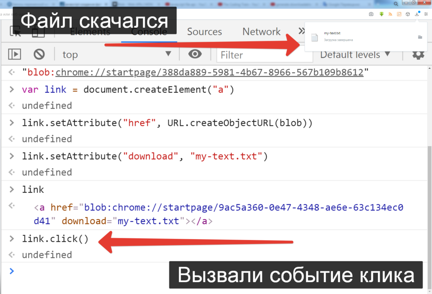The image size is (432, 294).
Task: Toggle the console sidebar panel
Action: pyautogui.click(x=15, y=54)
